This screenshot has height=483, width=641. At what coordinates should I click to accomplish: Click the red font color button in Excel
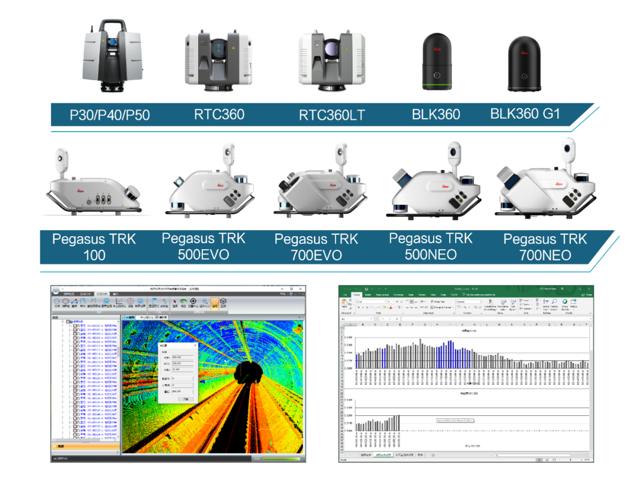(x=391, y=307)
